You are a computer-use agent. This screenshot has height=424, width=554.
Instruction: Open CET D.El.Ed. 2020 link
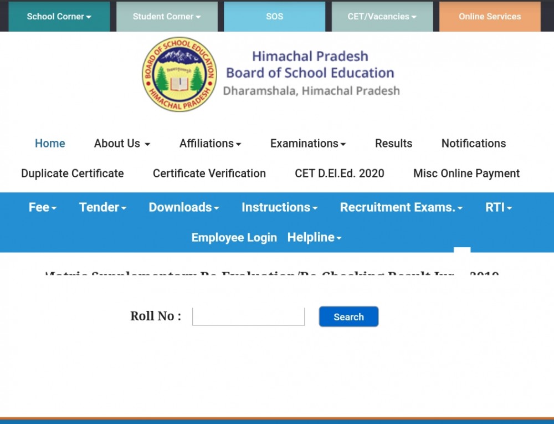click(x=339, y=173)
